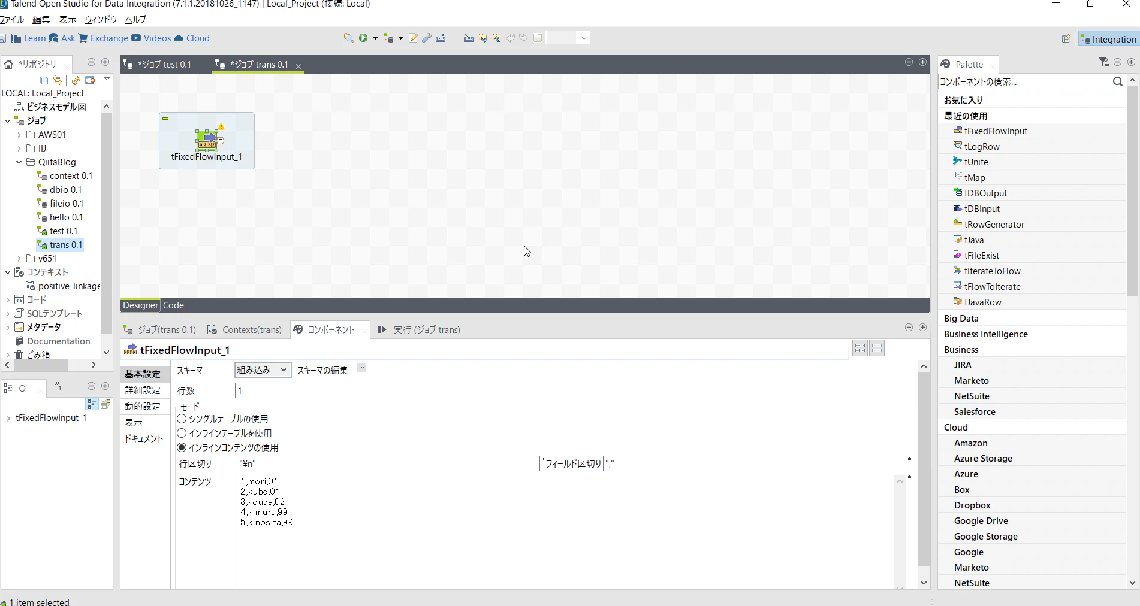
Task: Click the field separator input
Action: 755,463
